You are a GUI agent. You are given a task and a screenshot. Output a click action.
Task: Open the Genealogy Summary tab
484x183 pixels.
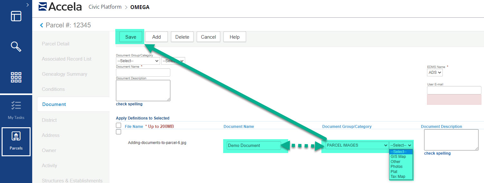[x=64, y=74]
